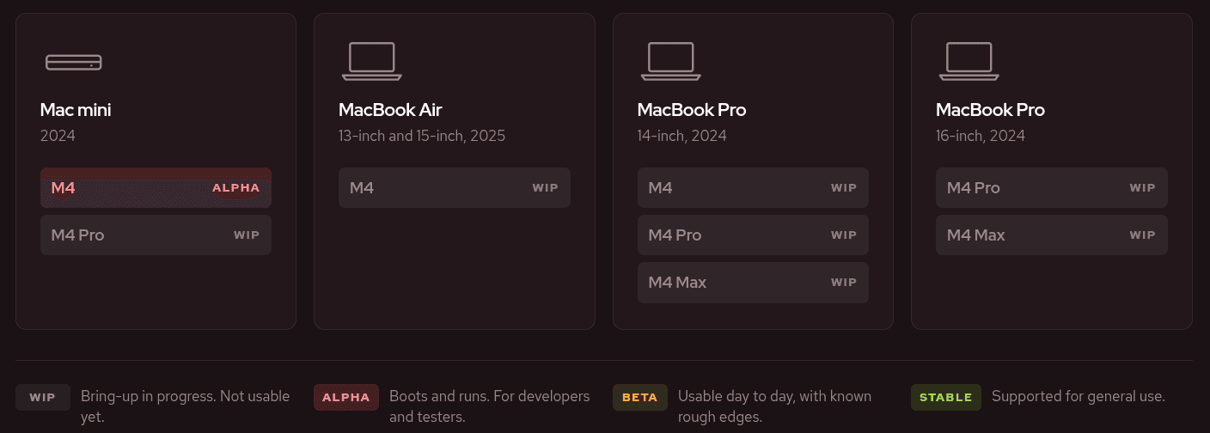1210x433 pixels.
Task: Click the '2024' subtitle under Mac mini
Action: 58,136
